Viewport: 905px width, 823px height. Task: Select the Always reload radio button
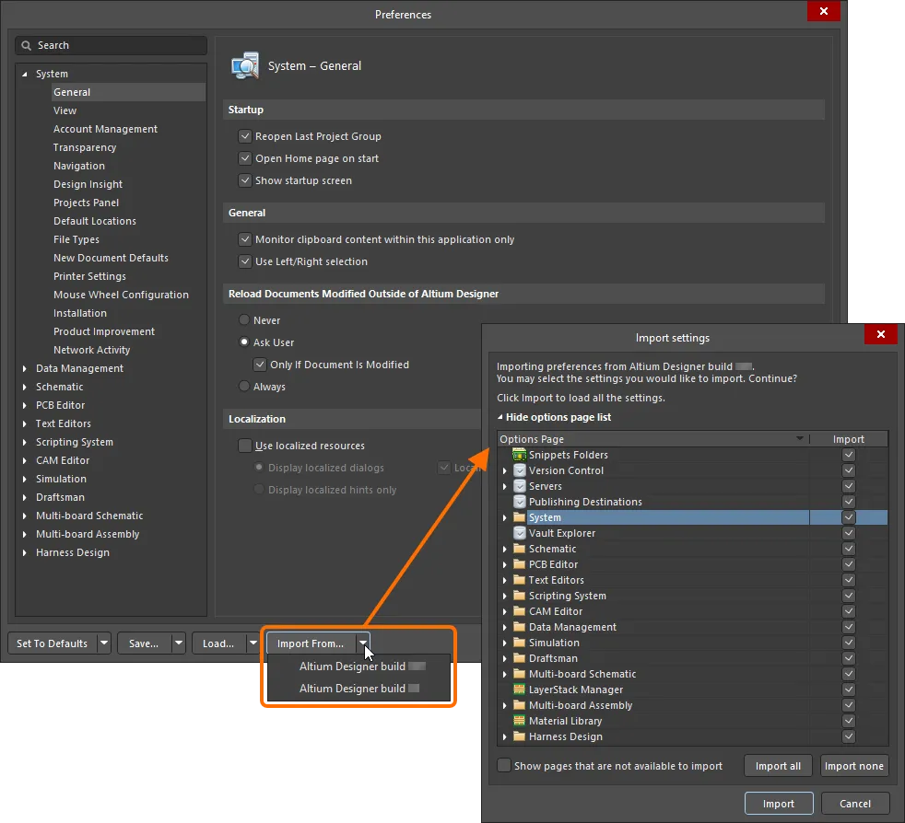(244, 386)
